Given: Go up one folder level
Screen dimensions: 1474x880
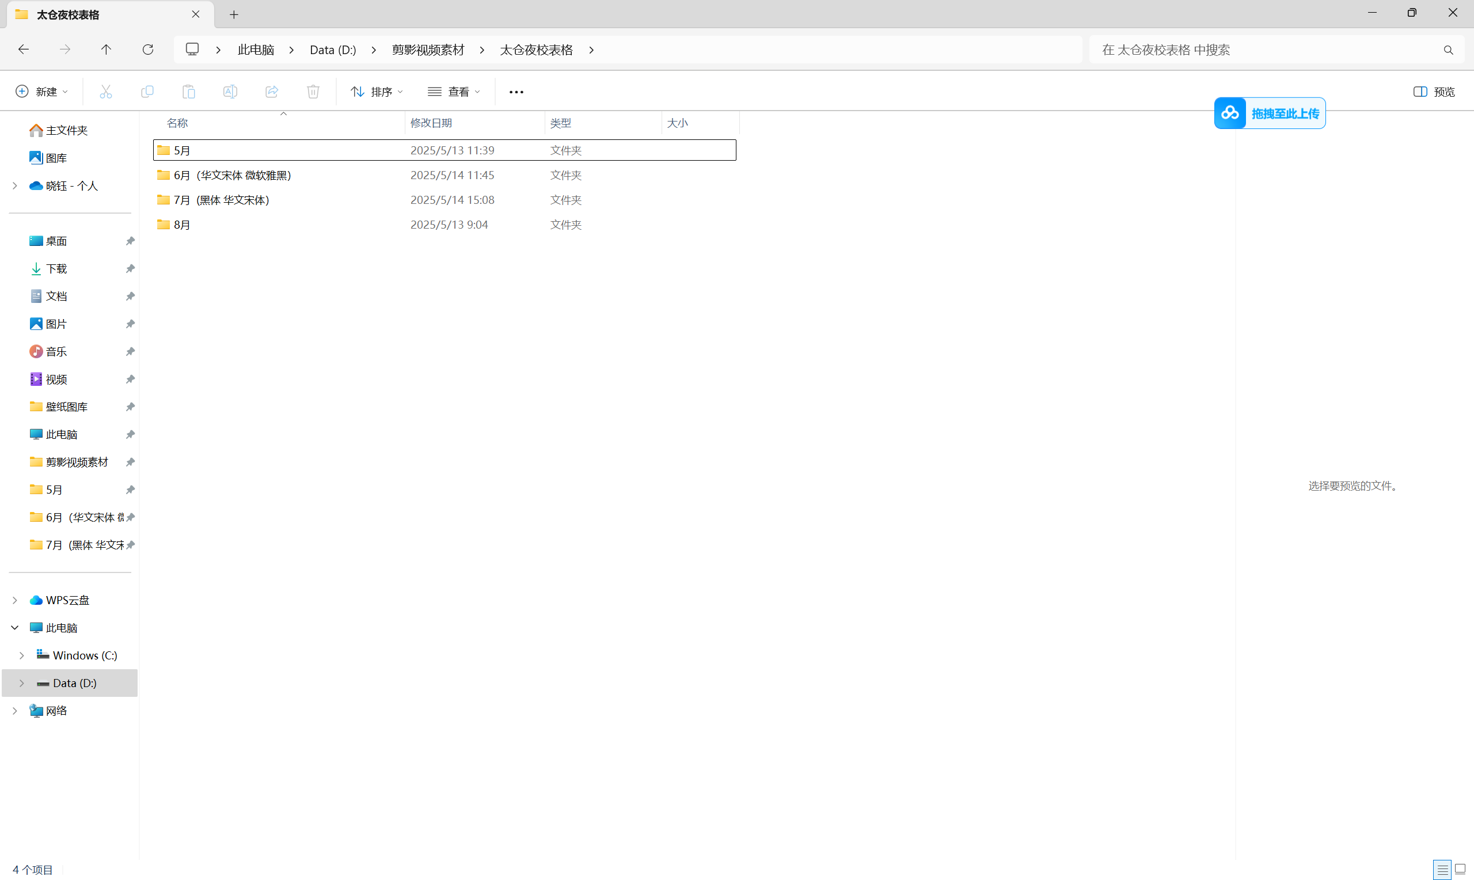Looking at the screenshot, I should click(106, 50).
